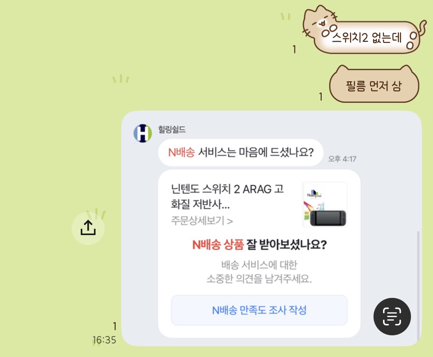433x357 pixels.
Task: Tap the 필름 먼저 삼 message bubble
Action: 374,84
